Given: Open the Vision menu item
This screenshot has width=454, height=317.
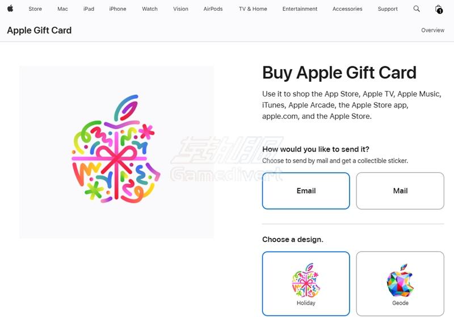Looking at the screenshot, I should pyautogui.click(x=180, y=9).
